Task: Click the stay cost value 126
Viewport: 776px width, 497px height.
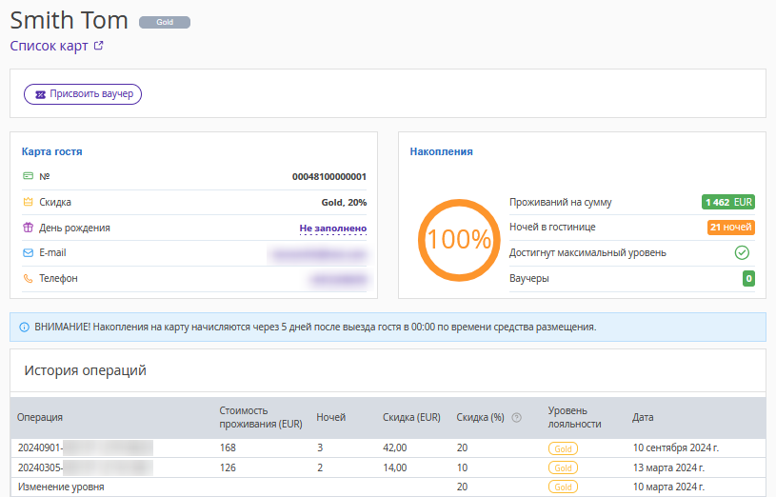Action: 228,467
